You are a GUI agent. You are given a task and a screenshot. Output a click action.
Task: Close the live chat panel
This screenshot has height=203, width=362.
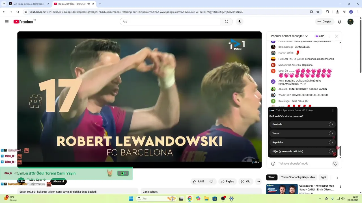coord(337,36)
